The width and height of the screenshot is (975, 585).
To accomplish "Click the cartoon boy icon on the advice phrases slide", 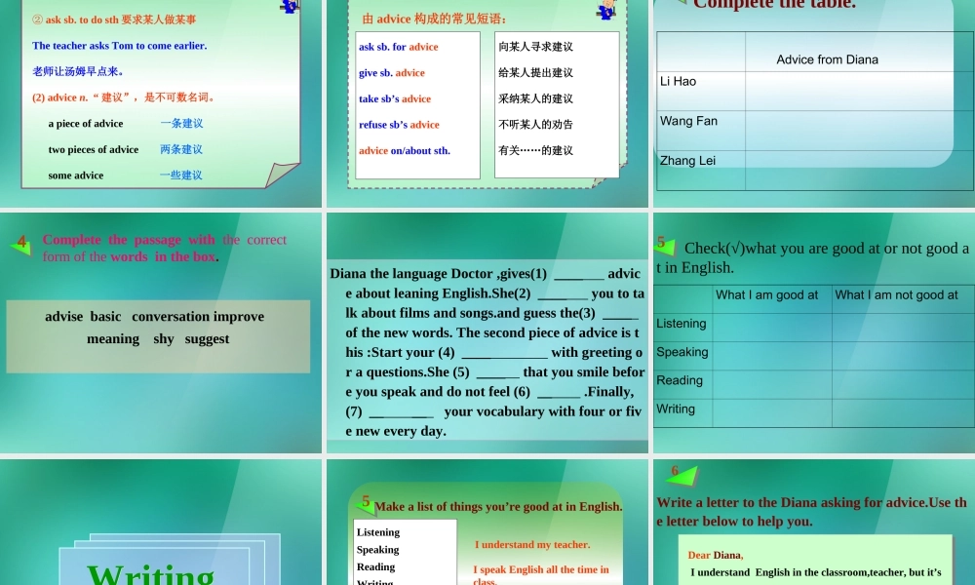I will coord(605,10).
